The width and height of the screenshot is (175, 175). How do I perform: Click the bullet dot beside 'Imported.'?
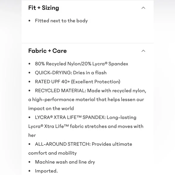(30, 171)
